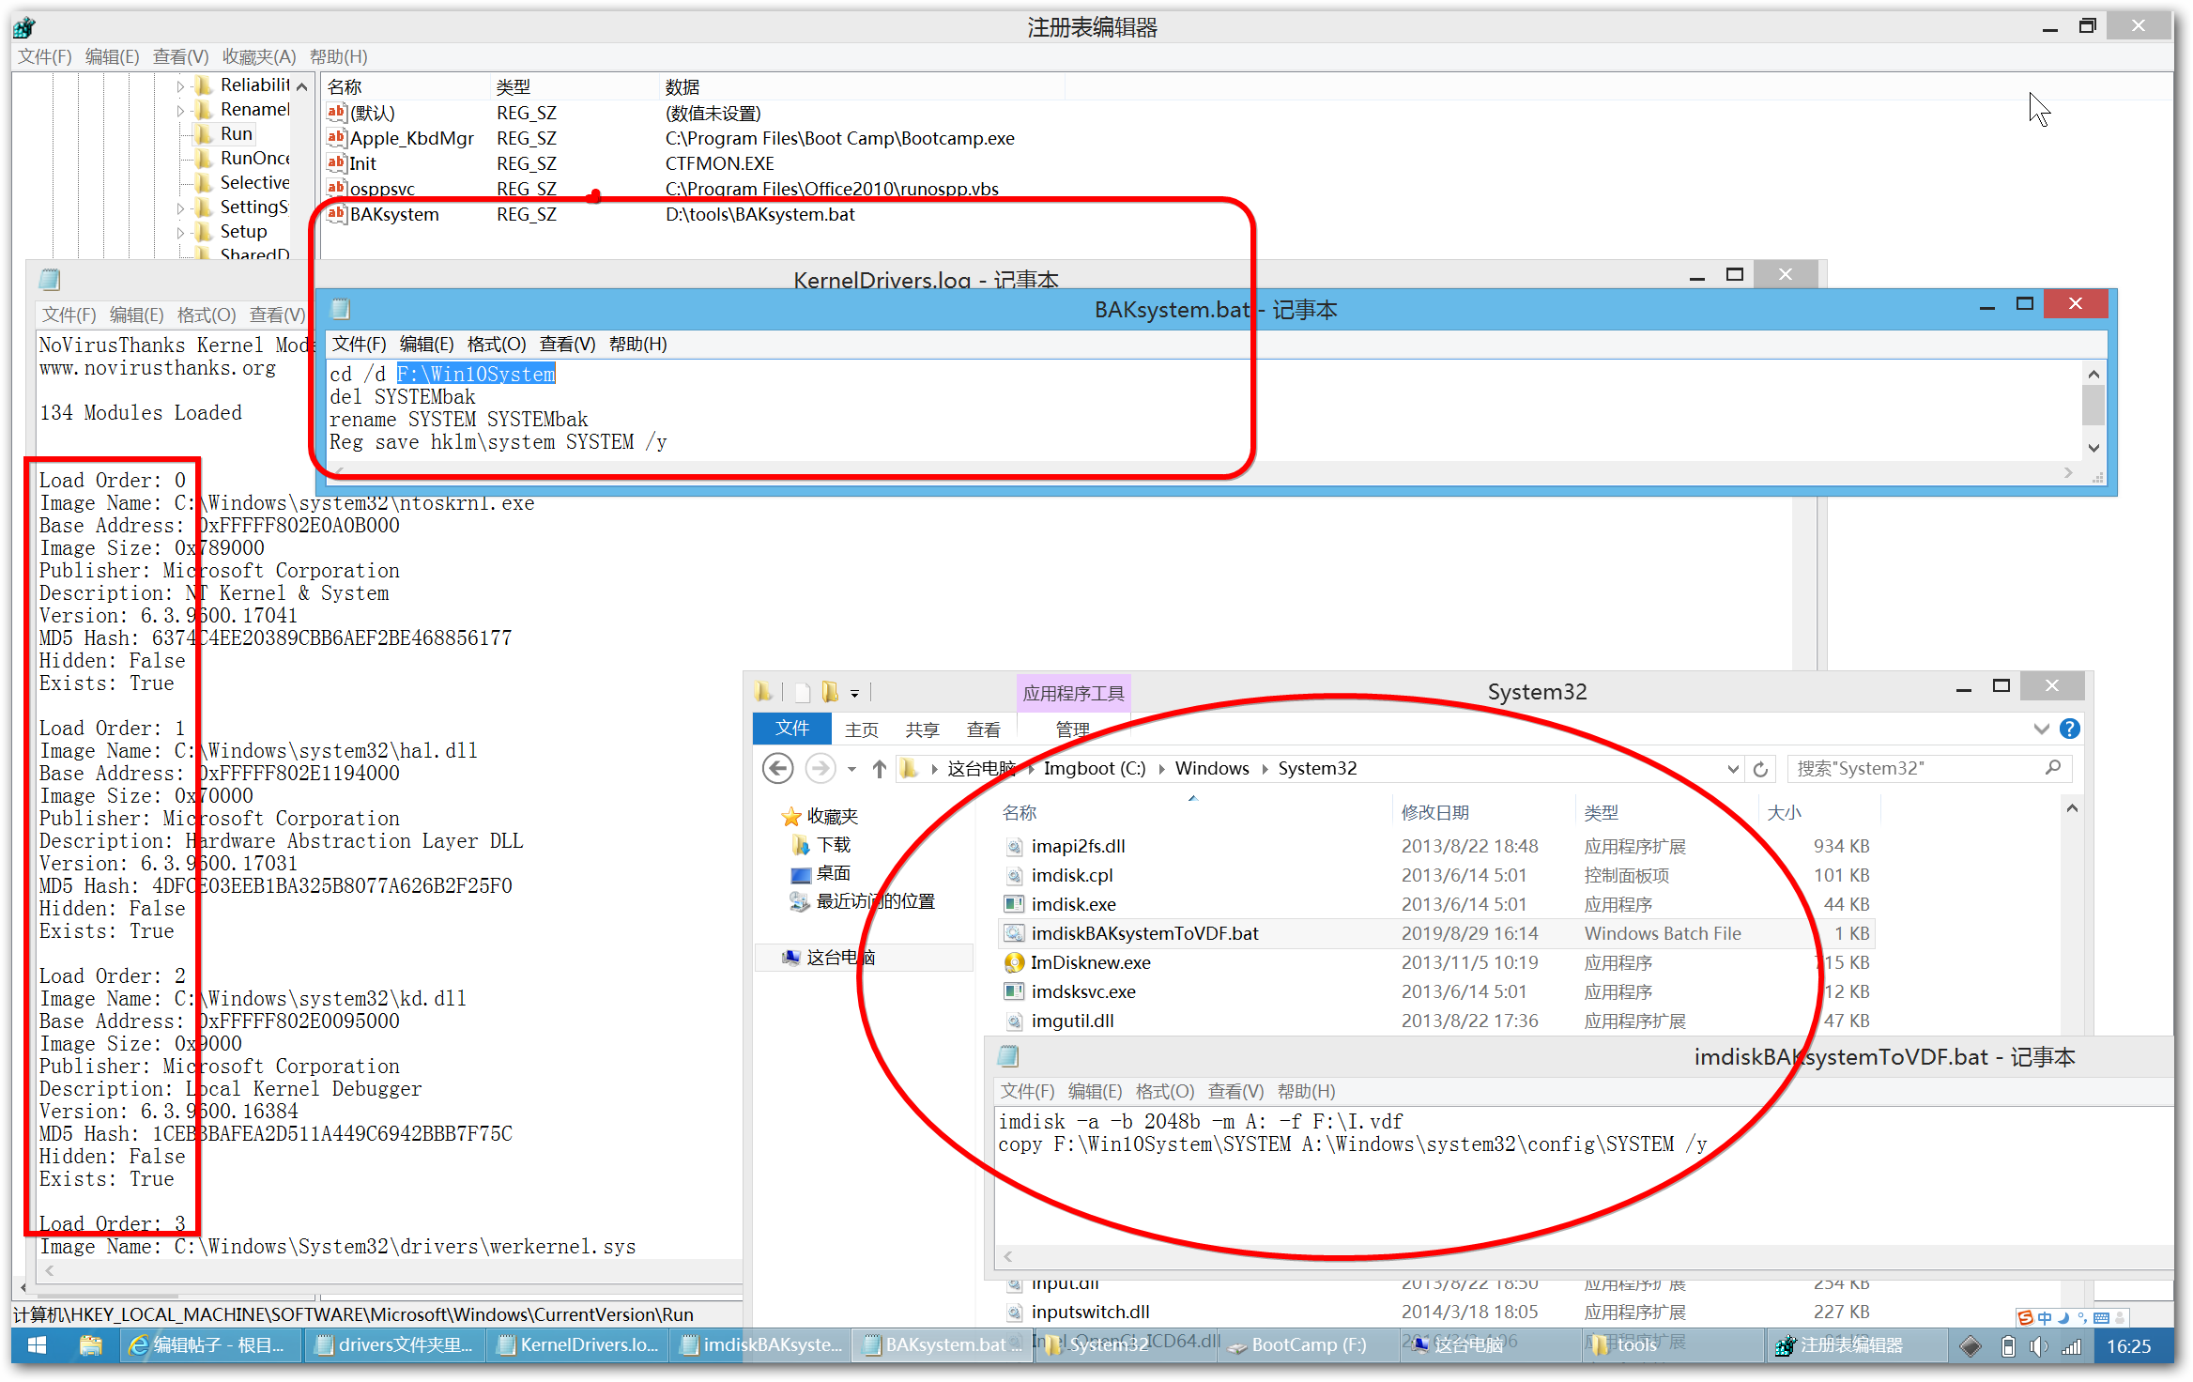Click the Windows breadcrumb in address bar
This screenshot has width=2193, height=1382.
point(1212,769)
